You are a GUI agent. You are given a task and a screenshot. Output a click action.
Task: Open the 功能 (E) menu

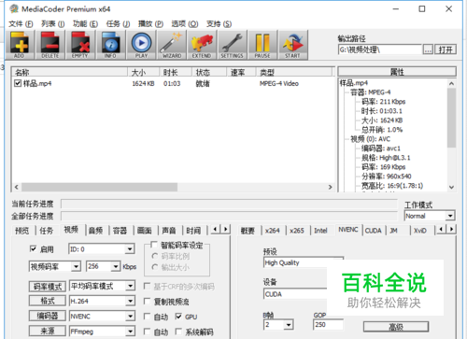85,23
